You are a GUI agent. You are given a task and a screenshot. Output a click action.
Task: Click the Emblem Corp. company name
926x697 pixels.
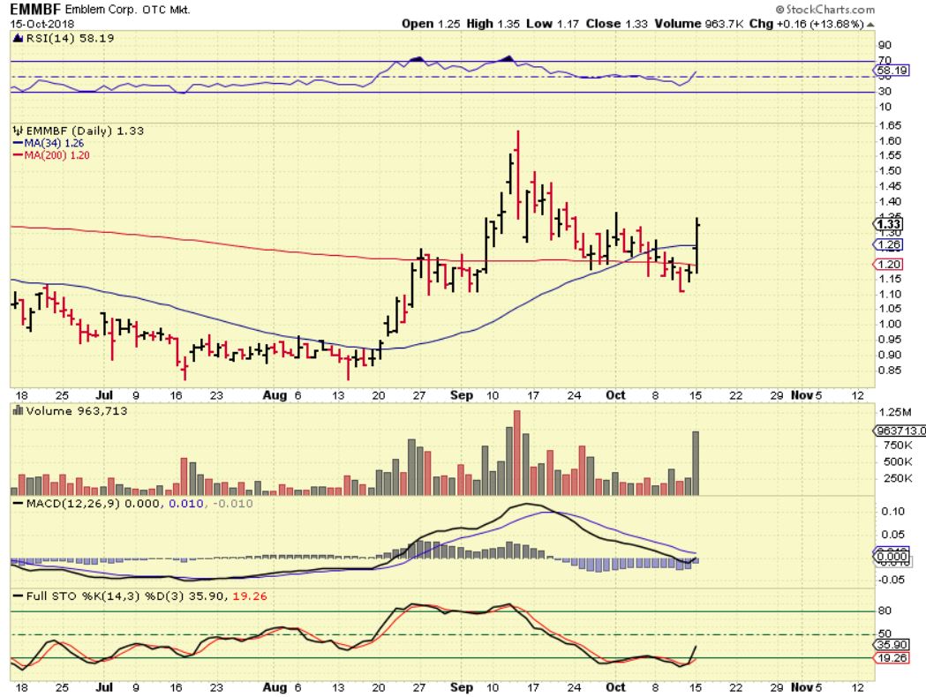[x=101, y=10]
